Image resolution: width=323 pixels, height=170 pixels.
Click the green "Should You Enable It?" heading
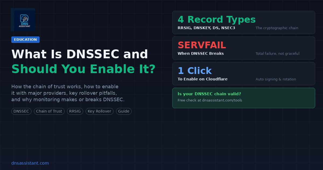point(83,69)
